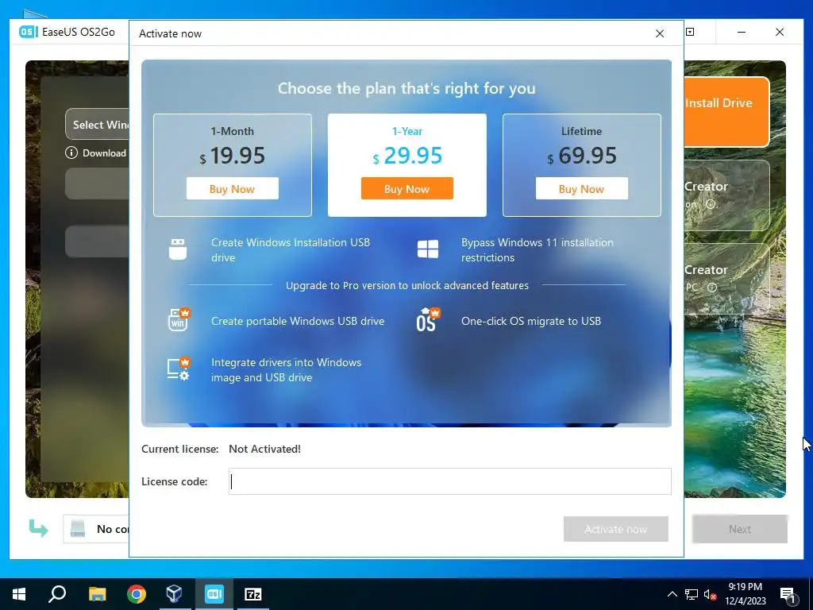The height and width of the screenshot is (610, 813).
Task: Open the Windows Start menu
Action: 19,594
